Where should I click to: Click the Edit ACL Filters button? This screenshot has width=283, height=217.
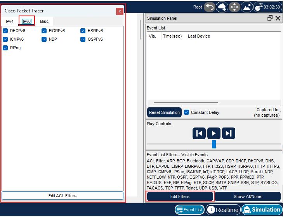pos(63,196)
